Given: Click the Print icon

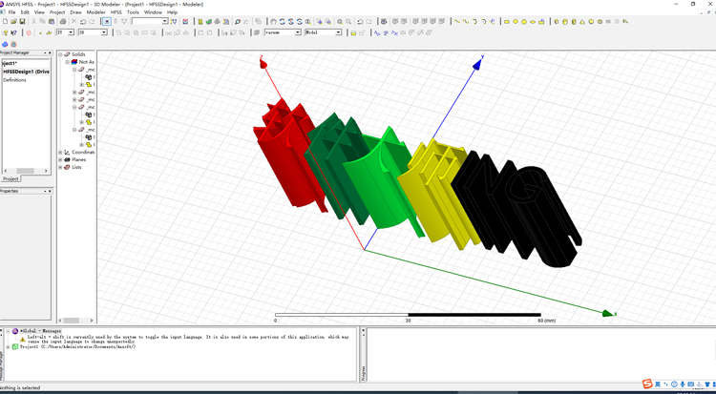Looking at the screenshot, I should (x=63, y=21).
